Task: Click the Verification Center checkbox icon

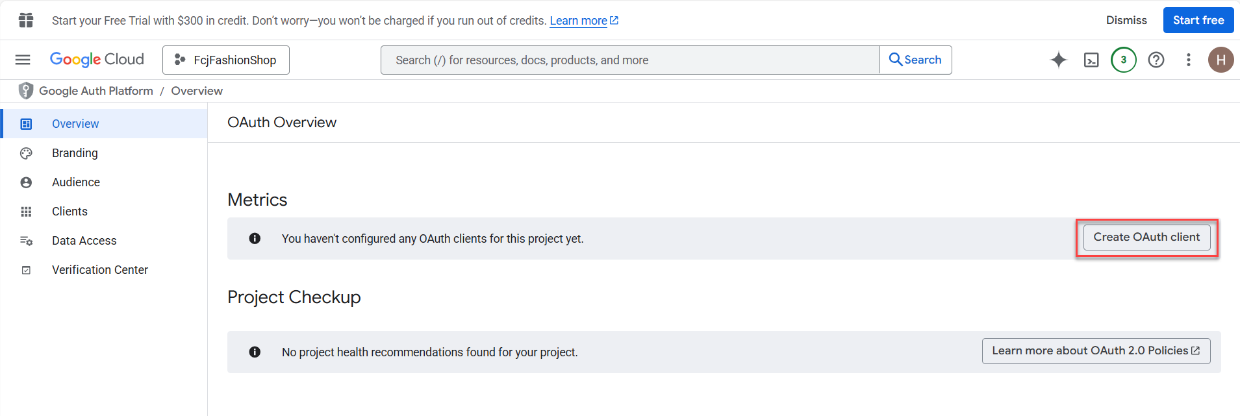Action: pyautogui.click(x=26, y=270)
